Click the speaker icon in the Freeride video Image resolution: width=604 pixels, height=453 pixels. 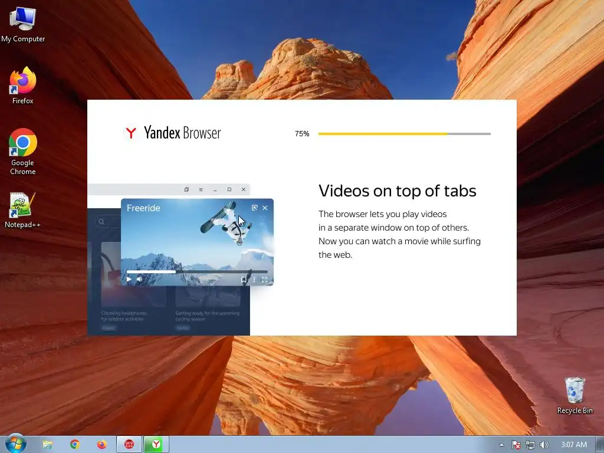click(x=139, y=279)
